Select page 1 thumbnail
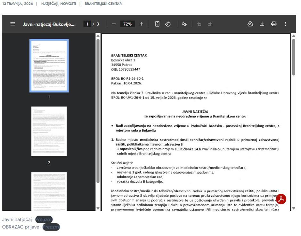Viewport: 301px width, 236px height. 49,66
